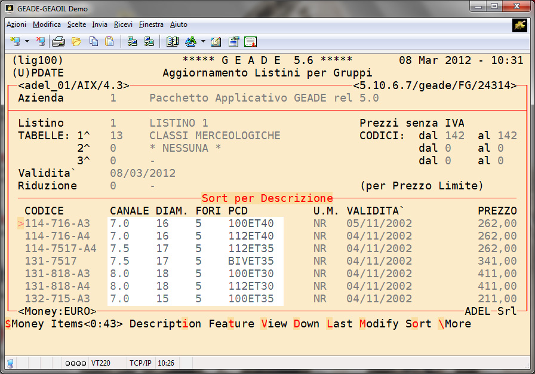Click the paste clipboard icon

109,42
